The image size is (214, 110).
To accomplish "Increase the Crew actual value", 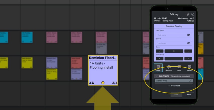I will (188, 59).
